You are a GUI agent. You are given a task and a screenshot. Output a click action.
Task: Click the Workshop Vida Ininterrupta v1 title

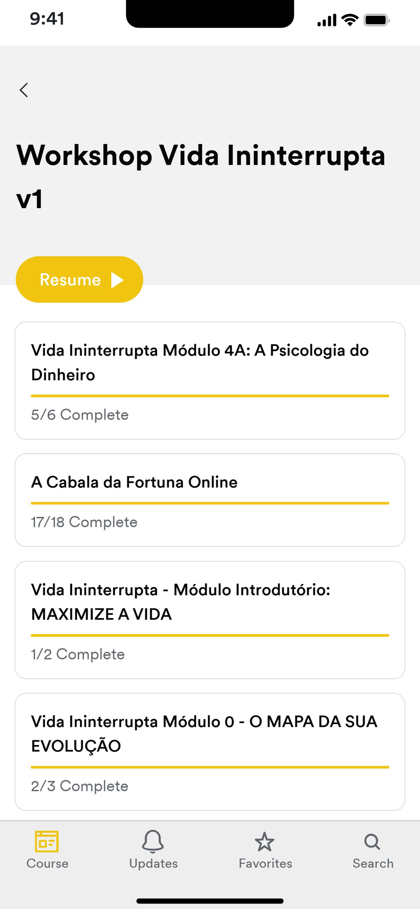[x=201, y=177]
